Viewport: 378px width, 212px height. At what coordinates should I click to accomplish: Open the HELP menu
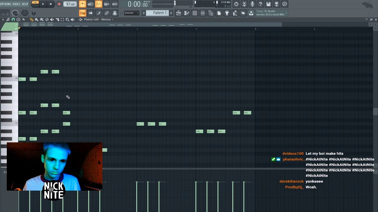pyautogui.click(x=25, y=4)
